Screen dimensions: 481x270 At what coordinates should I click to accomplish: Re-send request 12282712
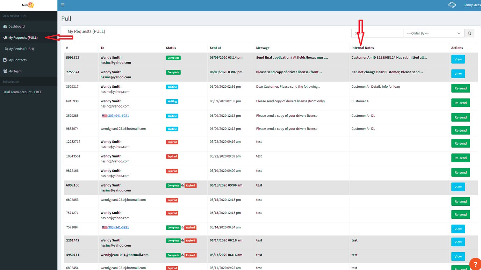click(460, 143)
